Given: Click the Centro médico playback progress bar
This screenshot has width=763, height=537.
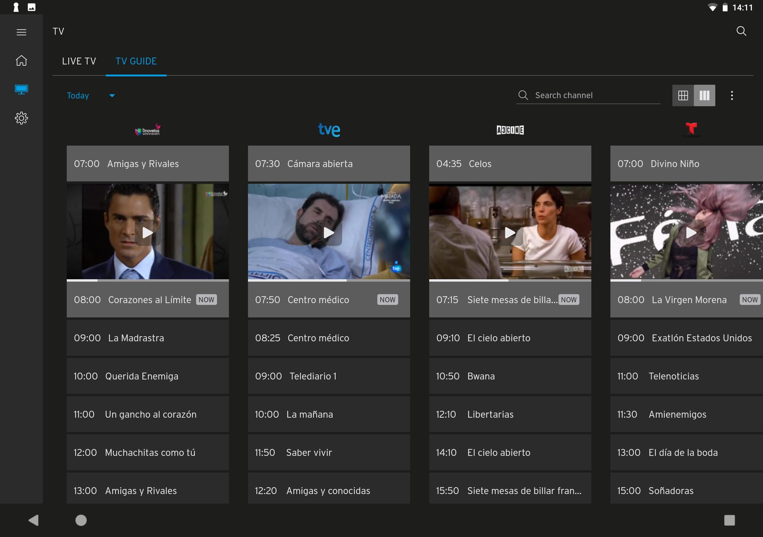Looking at the screenshot, I should 329,280.
